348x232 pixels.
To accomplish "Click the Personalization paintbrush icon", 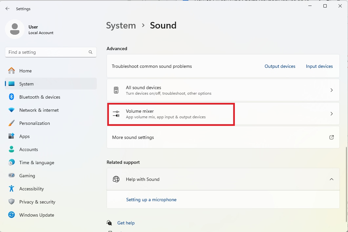I will click(11, 123).
